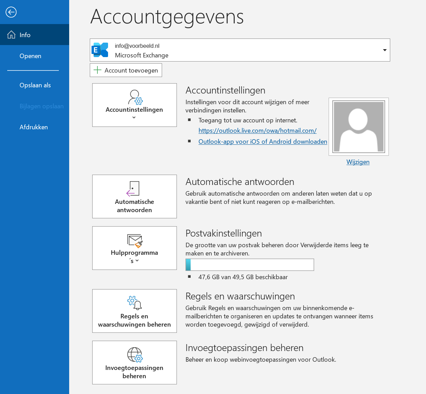Click the Accountinstellingen button label

134,110
